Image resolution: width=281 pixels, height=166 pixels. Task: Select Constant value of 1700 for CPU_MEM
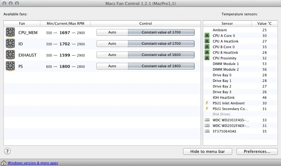[161, 32]
